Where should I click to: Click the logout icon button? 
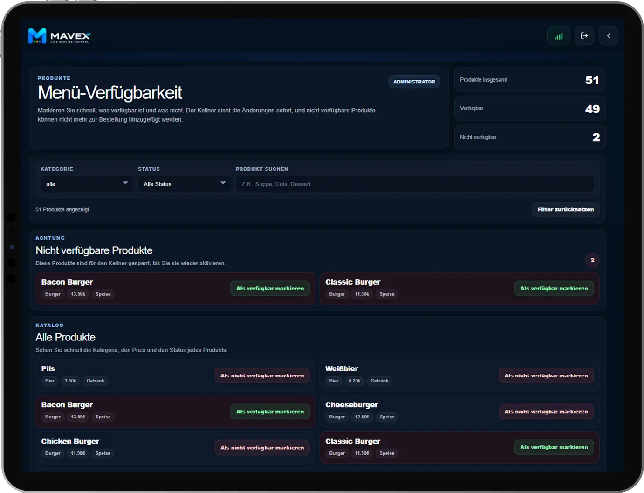coord(584,35)
